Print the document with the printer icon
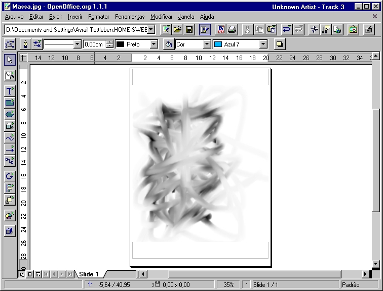This screenshot has width=383, height=291. pyautogui.click(x=232, y=30)
